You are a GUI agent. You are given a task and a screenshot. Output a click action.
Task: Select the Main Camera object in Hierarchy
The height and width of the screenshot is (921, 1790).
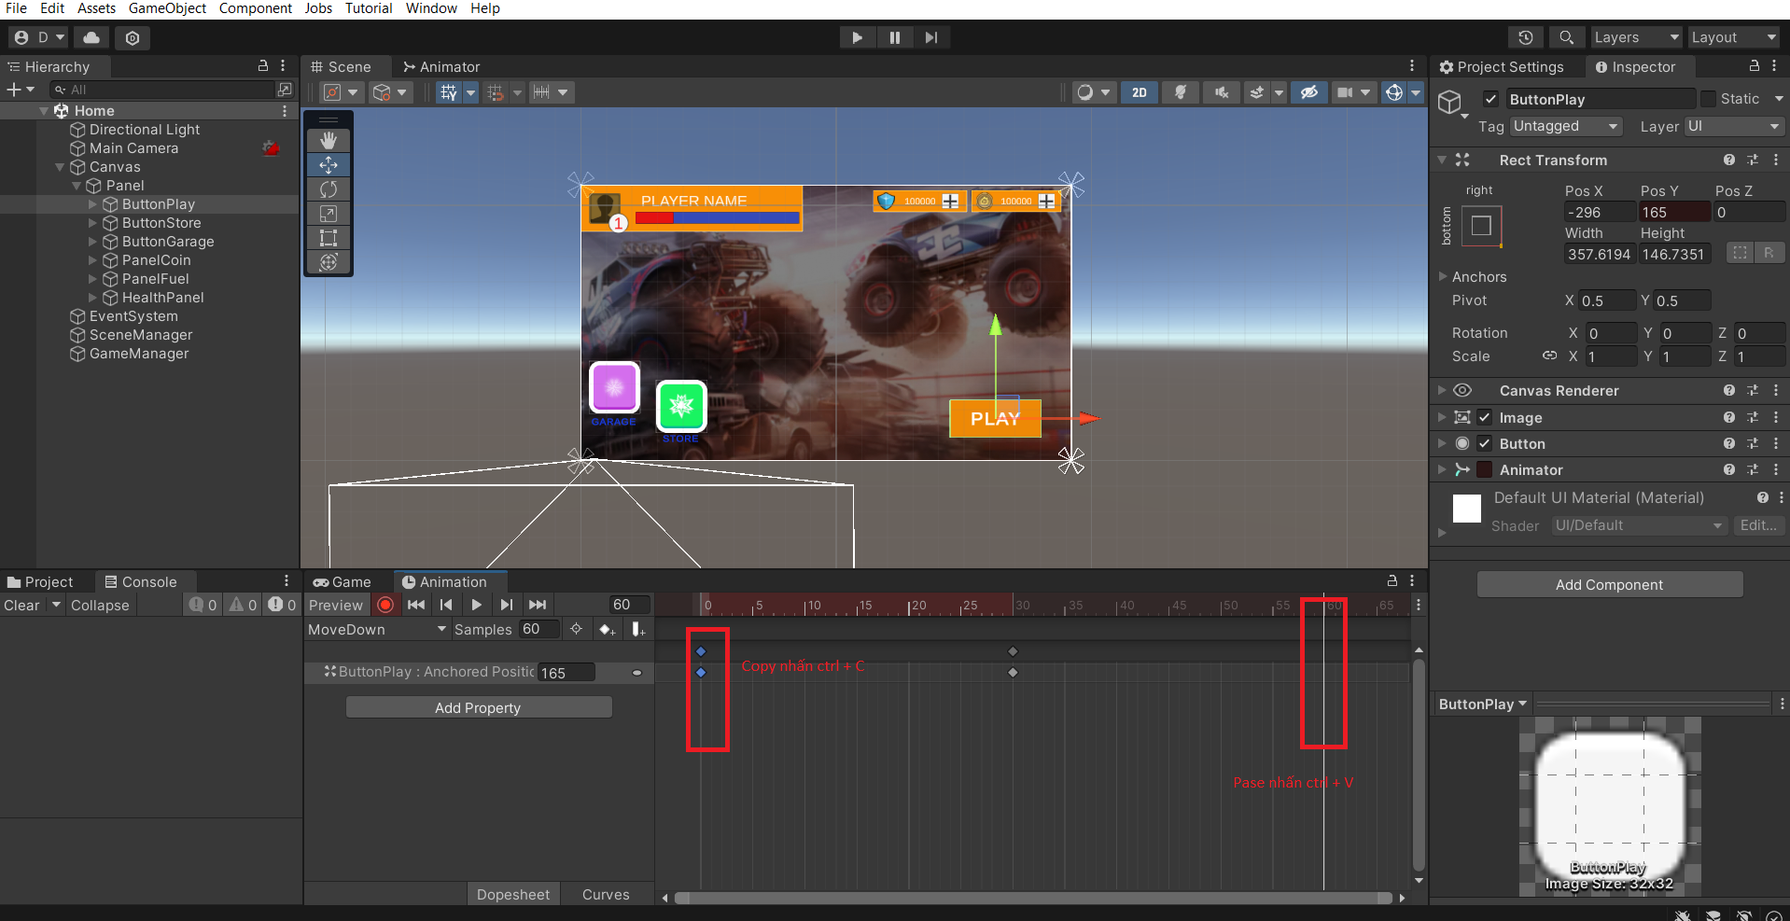(133, 148)
